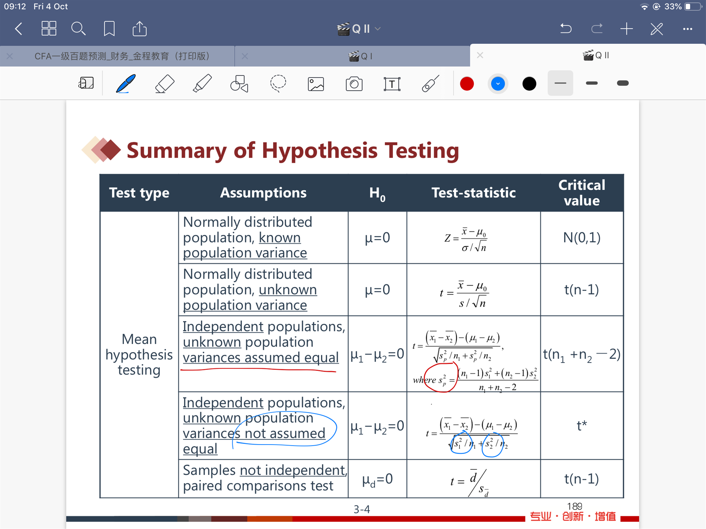Open the camera photo tool
This screenshot has width=706, height=529.
click(x=354, y=84)
